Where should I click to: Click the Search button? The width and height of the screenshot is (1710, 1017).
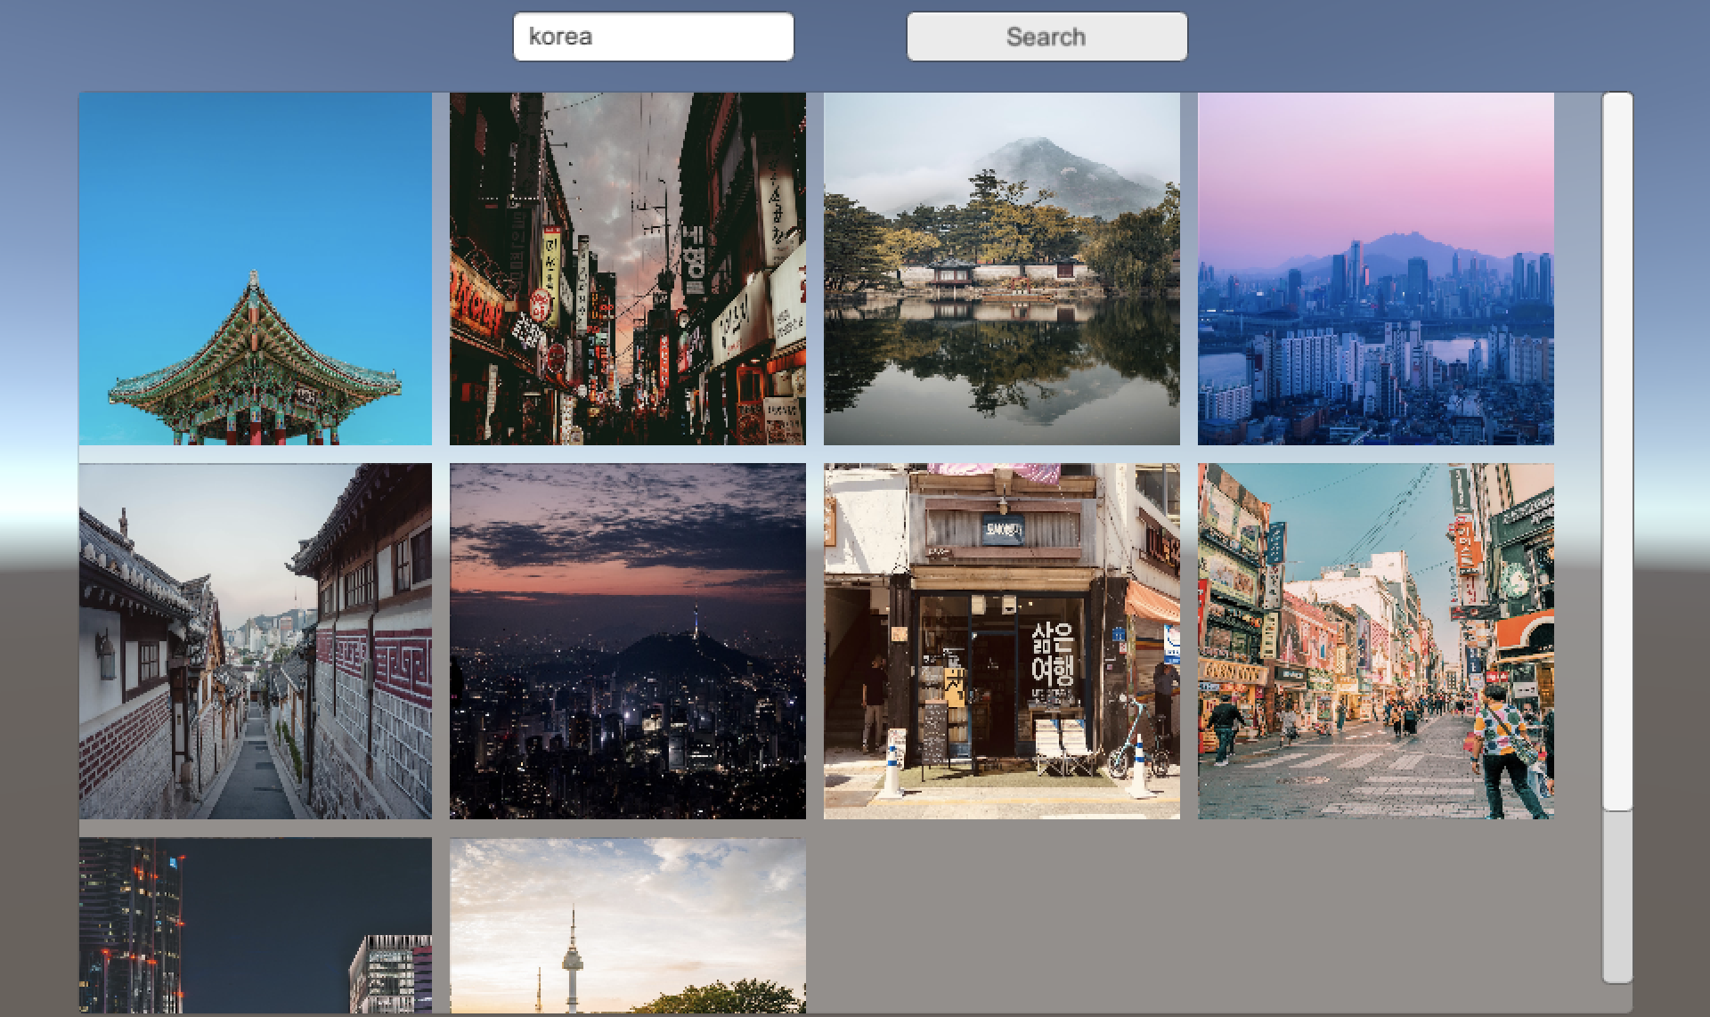[x=1046, y=37]
